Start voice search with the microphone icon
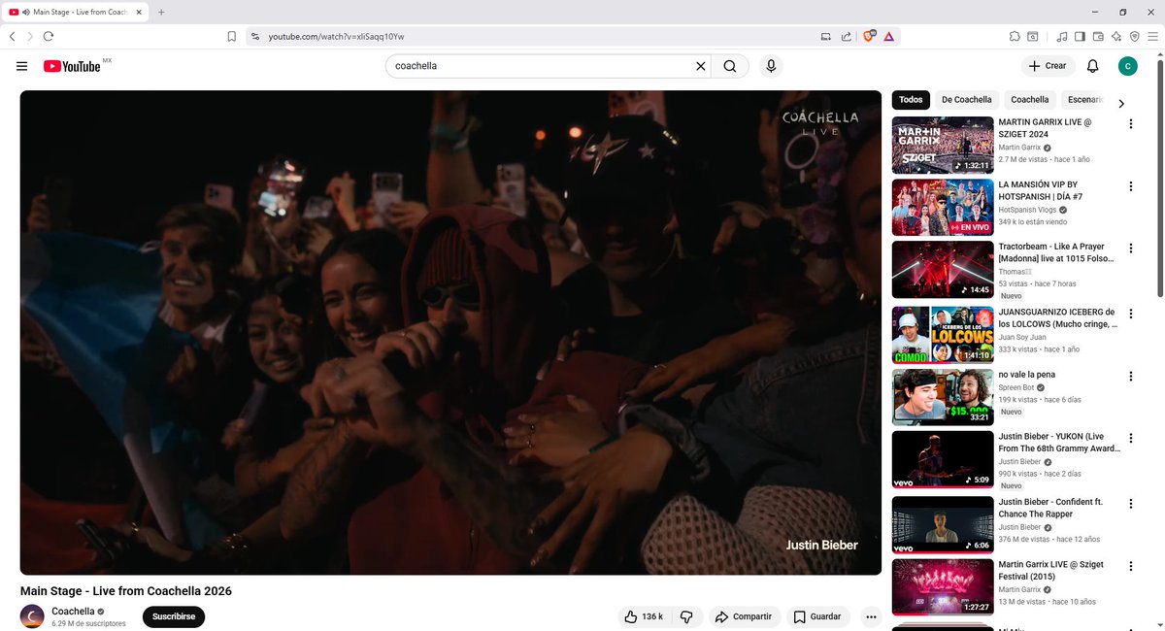This screenshot has width=1165, height=631. coord(771,66)
